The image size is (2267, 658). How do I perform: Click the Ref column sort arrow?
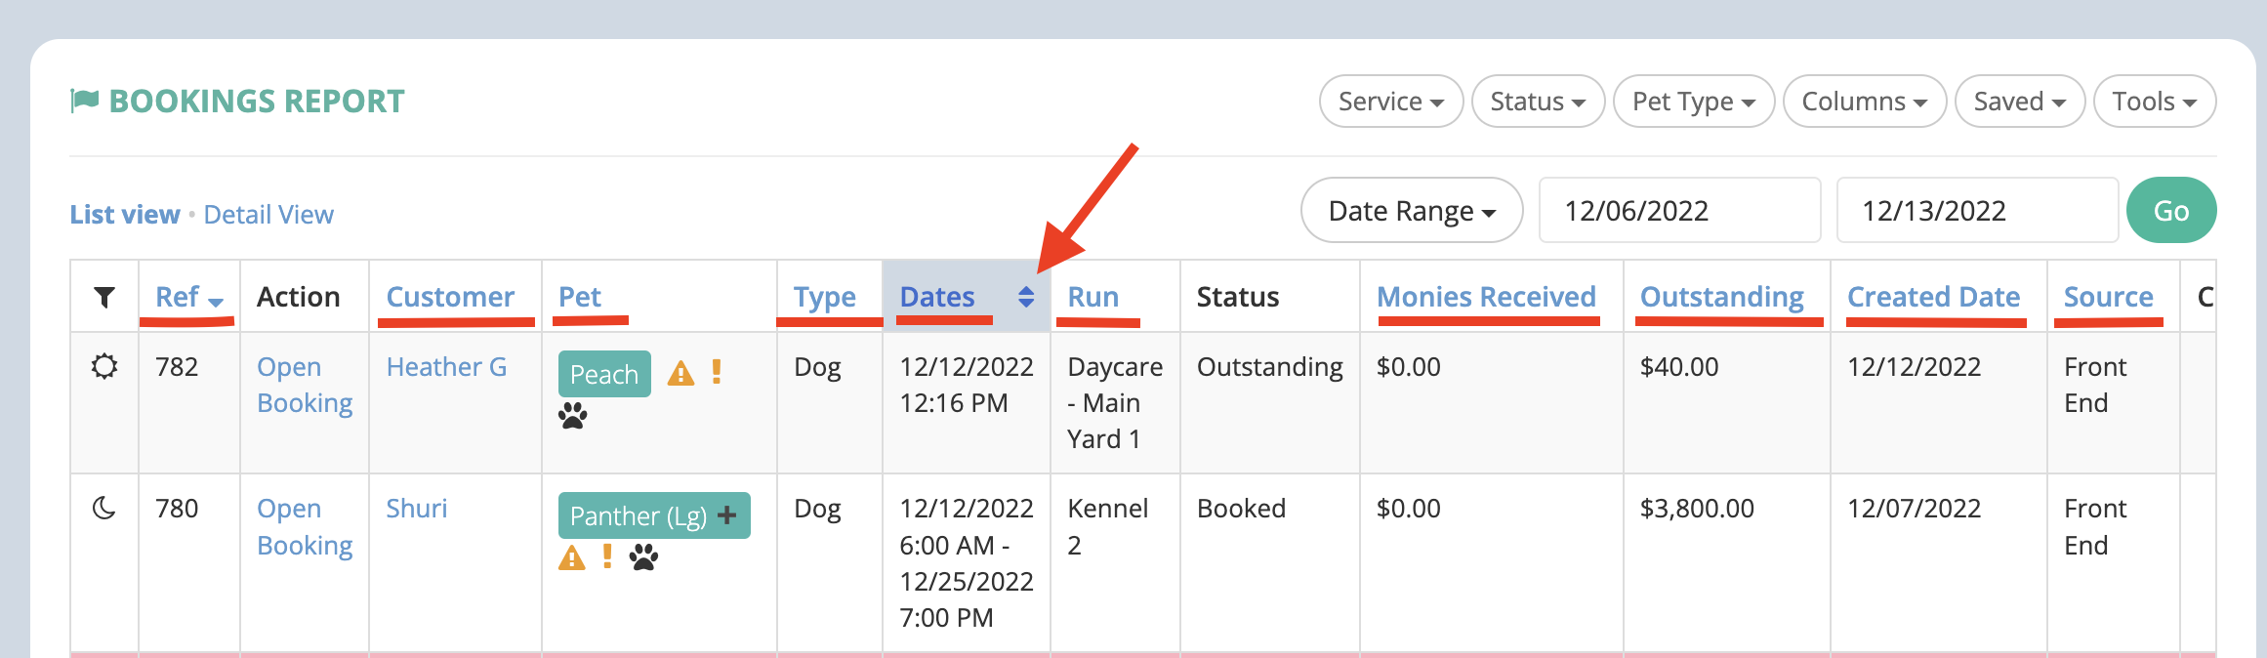click(x=216, y=302)
